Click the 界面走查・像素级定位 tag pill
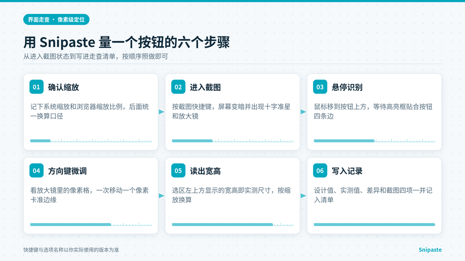 56,19
